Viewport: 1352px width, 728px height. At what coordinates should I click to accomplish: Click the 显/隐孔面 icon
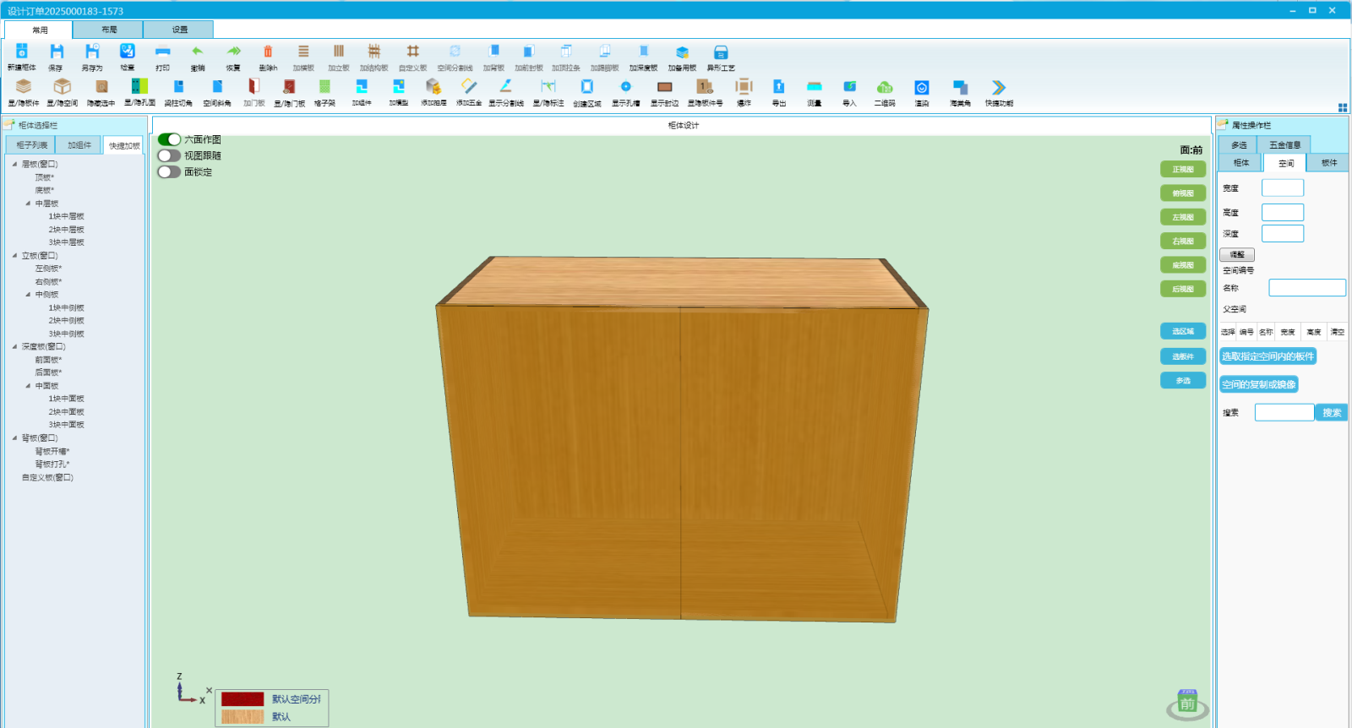click(x=139, y=86)
